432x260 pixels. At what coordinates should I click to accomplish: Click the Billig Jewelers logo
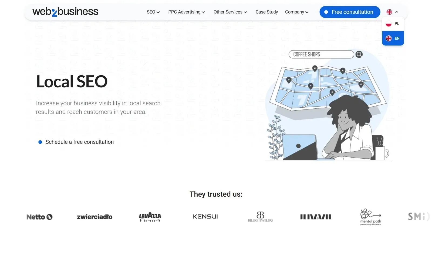(x=260, y=217)
